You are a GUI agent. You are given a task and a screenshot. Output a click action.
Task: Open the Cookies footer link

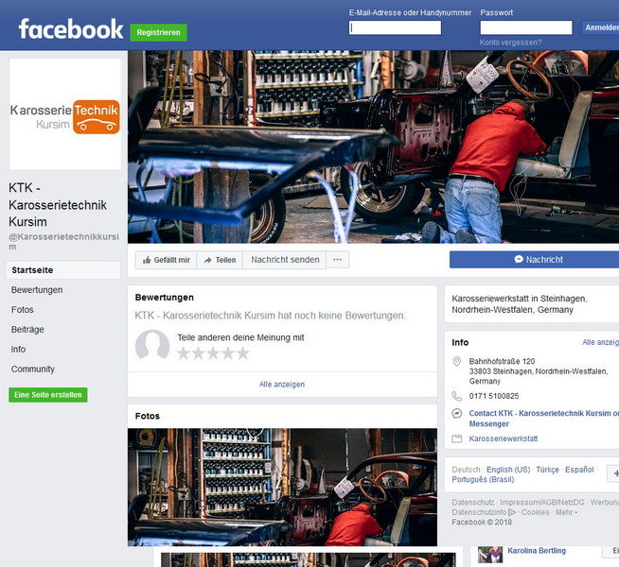pos(536,512)
